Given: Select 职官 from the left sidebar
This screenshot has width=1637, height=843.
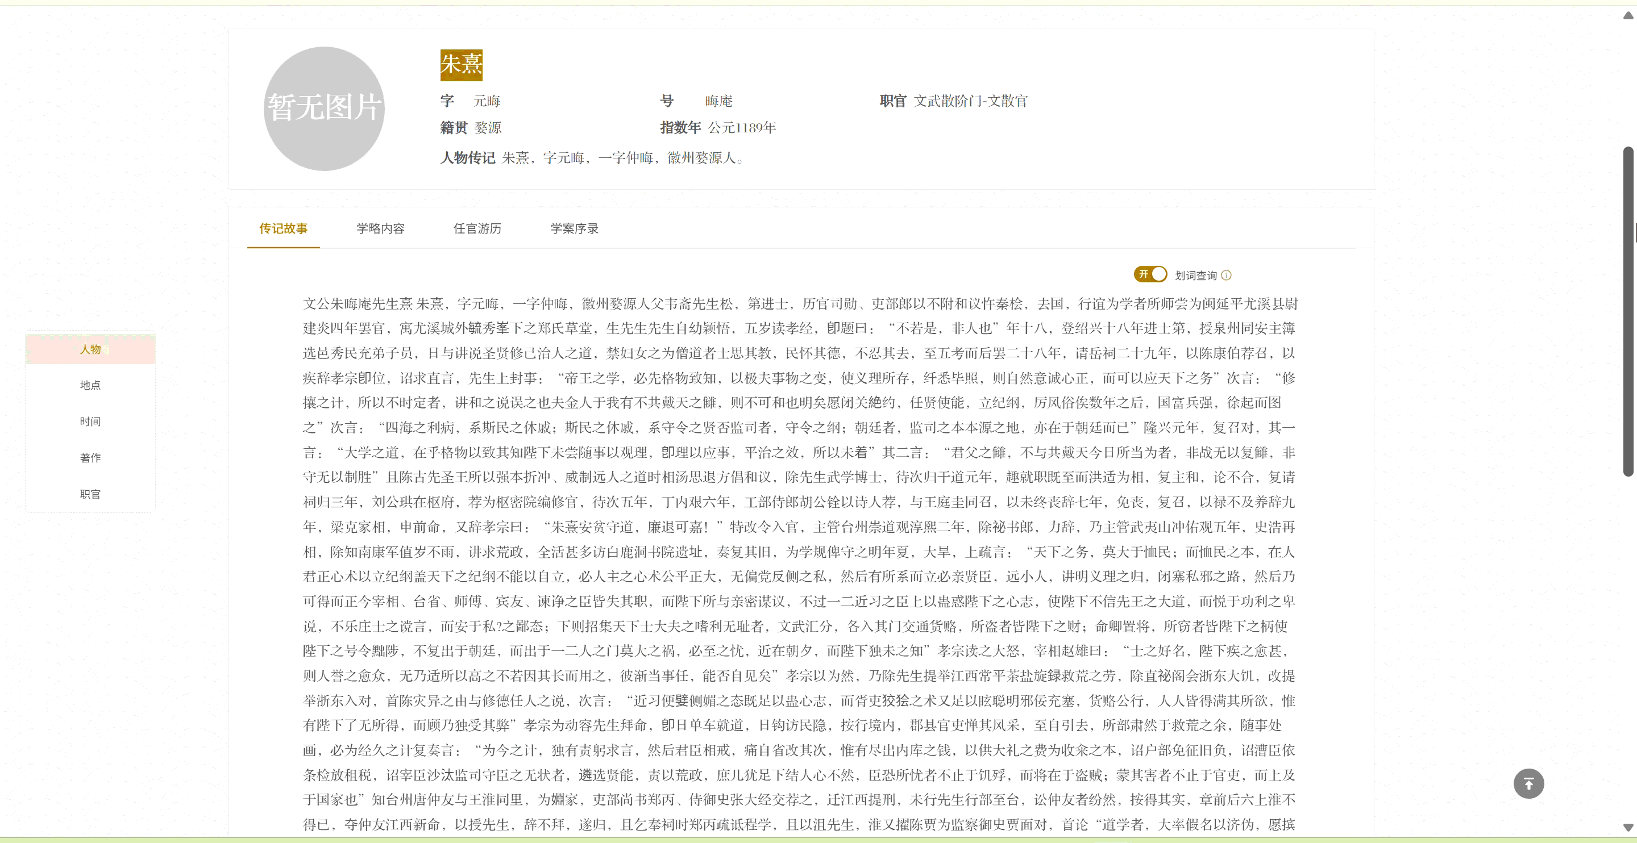Looking at the screenshot, I should pyautogui.click(x=90, y=494).
